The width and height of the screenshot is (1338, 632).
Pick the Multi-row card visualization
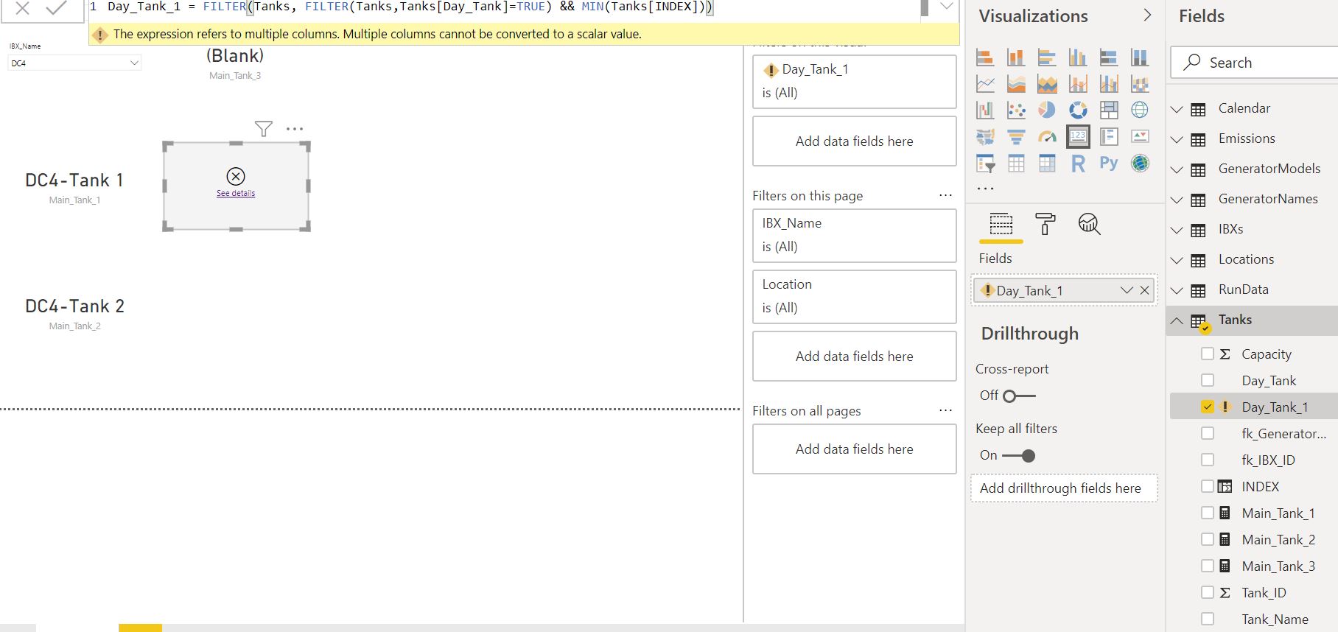tap(1109, 137)
